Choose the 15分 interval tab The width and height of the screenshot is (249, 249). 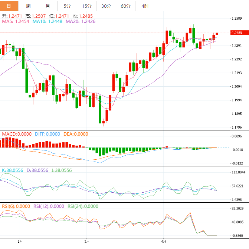coord(86,6)
